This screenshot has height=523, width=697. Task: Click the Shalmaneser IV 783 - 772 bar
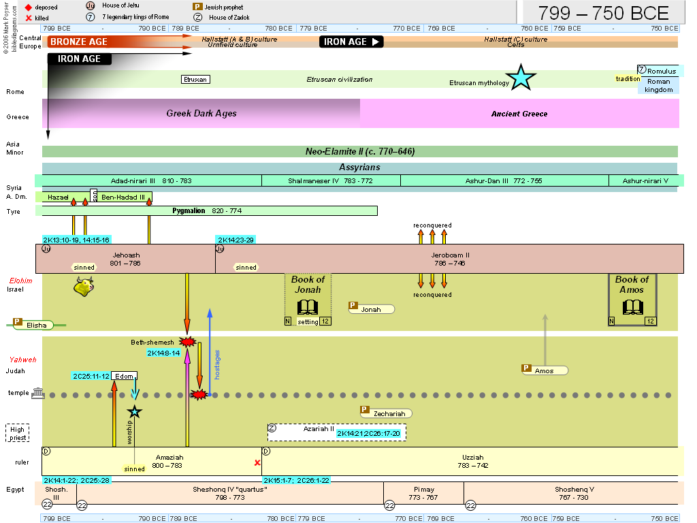[331, 180]
